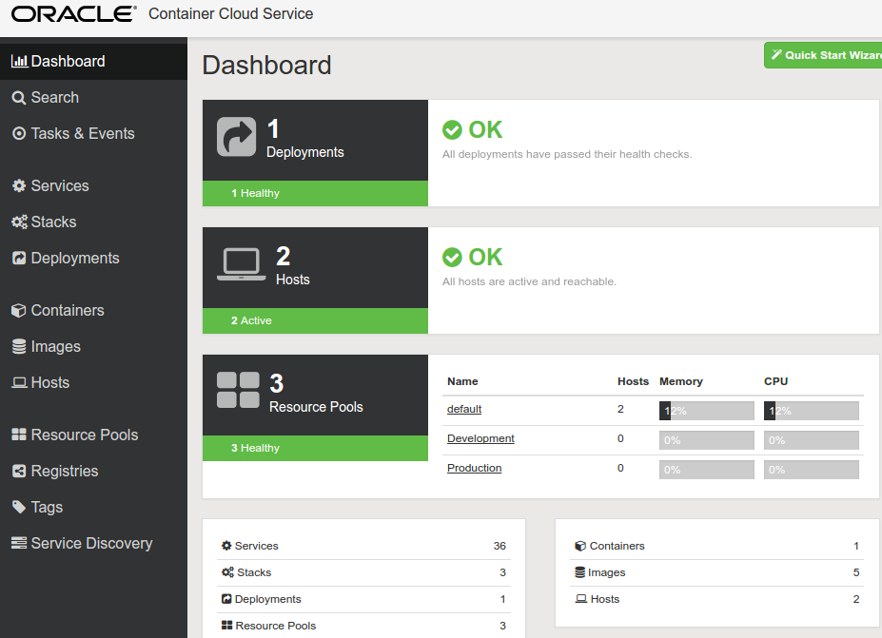
Task: Click the Production pool CPU 0% bar
Action: pos(812,470)
